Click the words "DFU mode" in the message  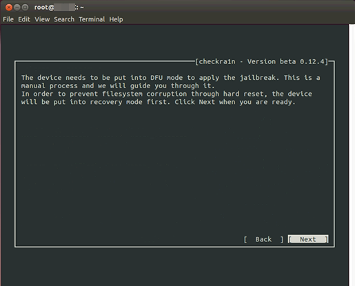coord(167,78)
